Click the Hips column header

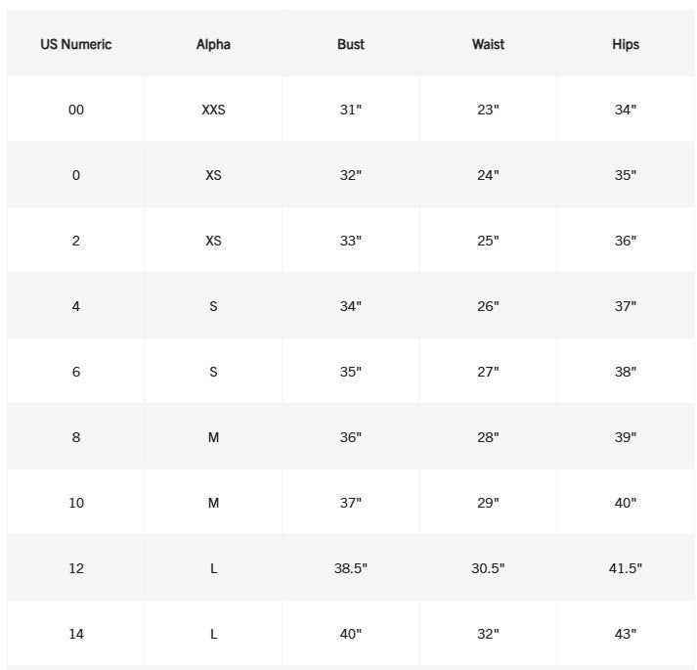tap(626, 44)
